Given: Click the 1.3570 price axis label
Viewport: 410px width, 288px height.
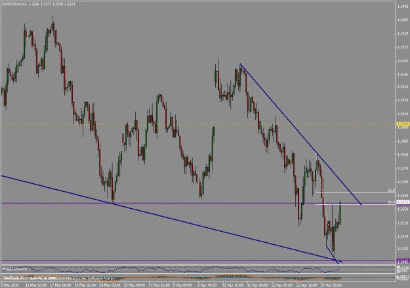Looking at the screenshot, I should pos(403,100).
